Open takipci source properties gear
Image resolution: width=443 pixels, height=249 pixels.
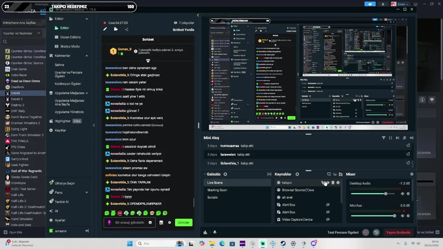(338, 183)
